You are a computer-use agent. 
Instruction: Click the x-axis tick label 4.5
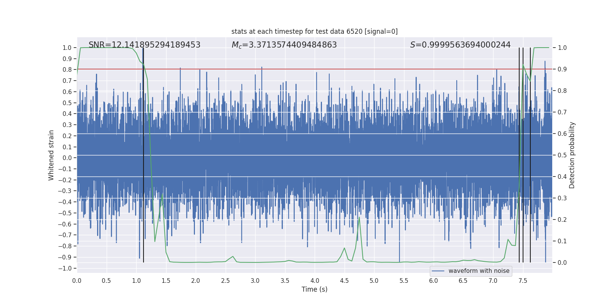coord(344,281)
